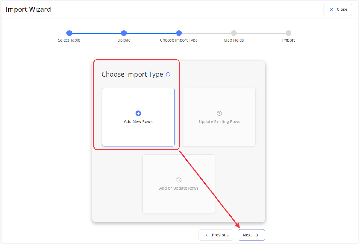Click the Choose Import Type heading

(132, 74)
